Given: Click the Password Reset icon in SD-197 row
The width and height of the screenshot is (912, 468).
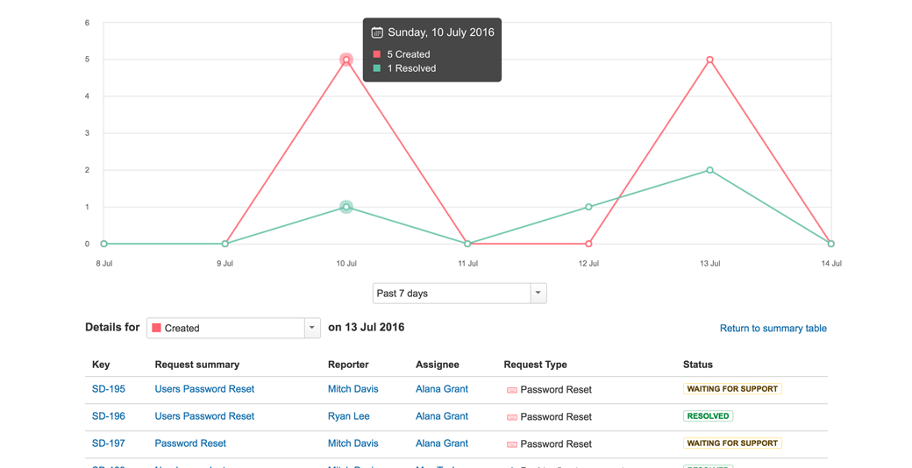Looking at the screenshot, I should coord(512,444).
